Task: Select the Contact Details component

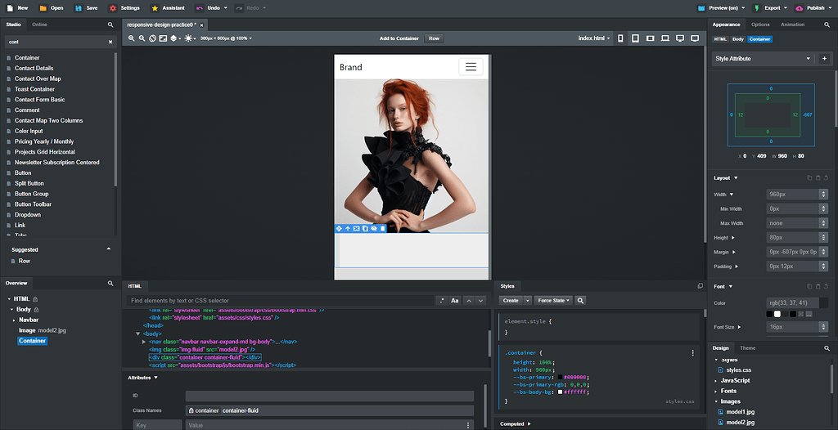Action: tap(34, 68)
